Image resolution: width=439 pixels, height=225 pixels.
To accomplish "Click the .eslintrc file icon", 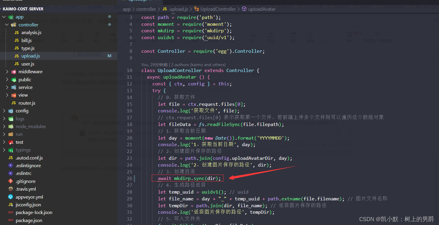I will pos(11,173).
